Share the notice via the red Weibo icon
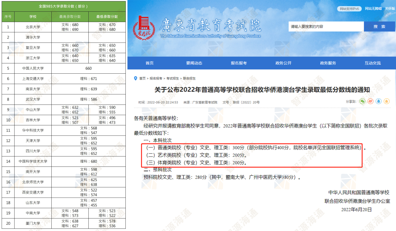 (370, 102)
